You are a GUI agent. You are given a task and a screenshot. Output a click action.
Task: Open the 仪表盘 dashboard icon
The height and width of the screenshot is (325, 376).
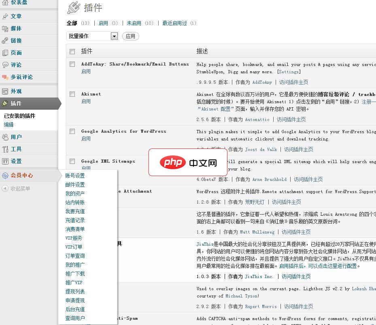(x=6, y=3)
